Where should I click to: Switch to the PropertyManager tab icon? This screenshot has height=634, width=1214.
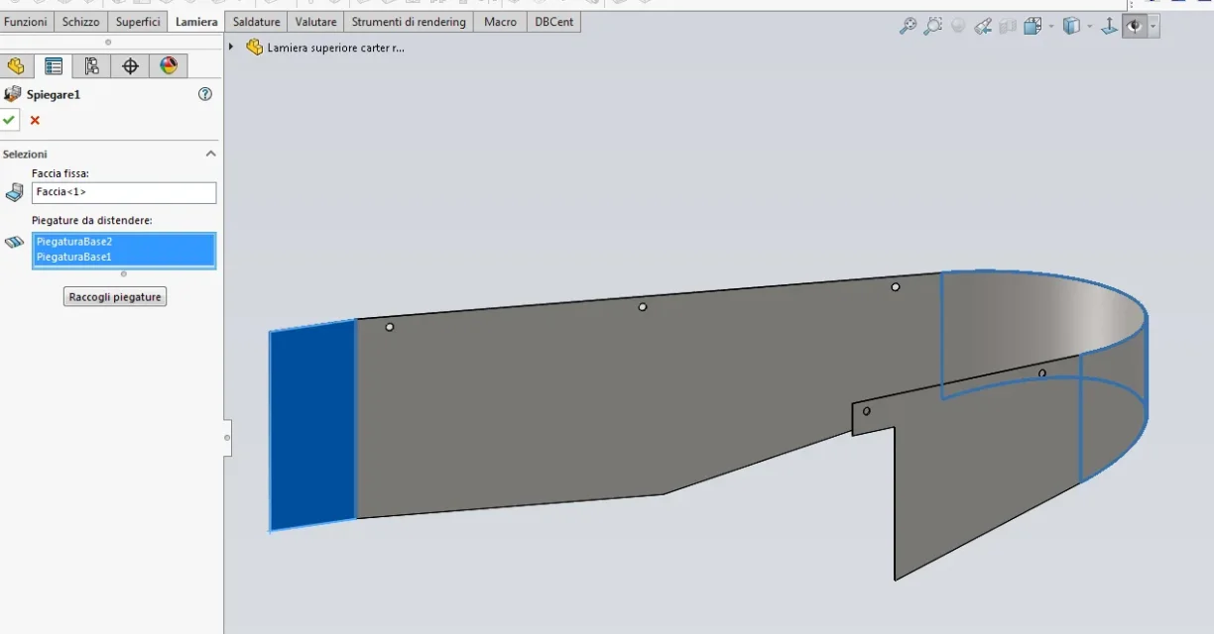53,66
